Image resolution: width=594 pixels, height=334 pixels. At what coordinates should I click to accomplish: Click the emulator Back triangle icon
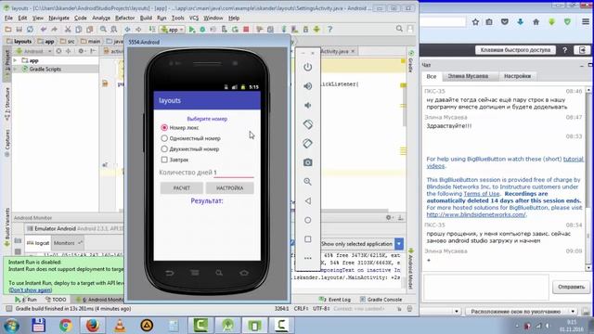pyautogui.click(x=307, y=200)
